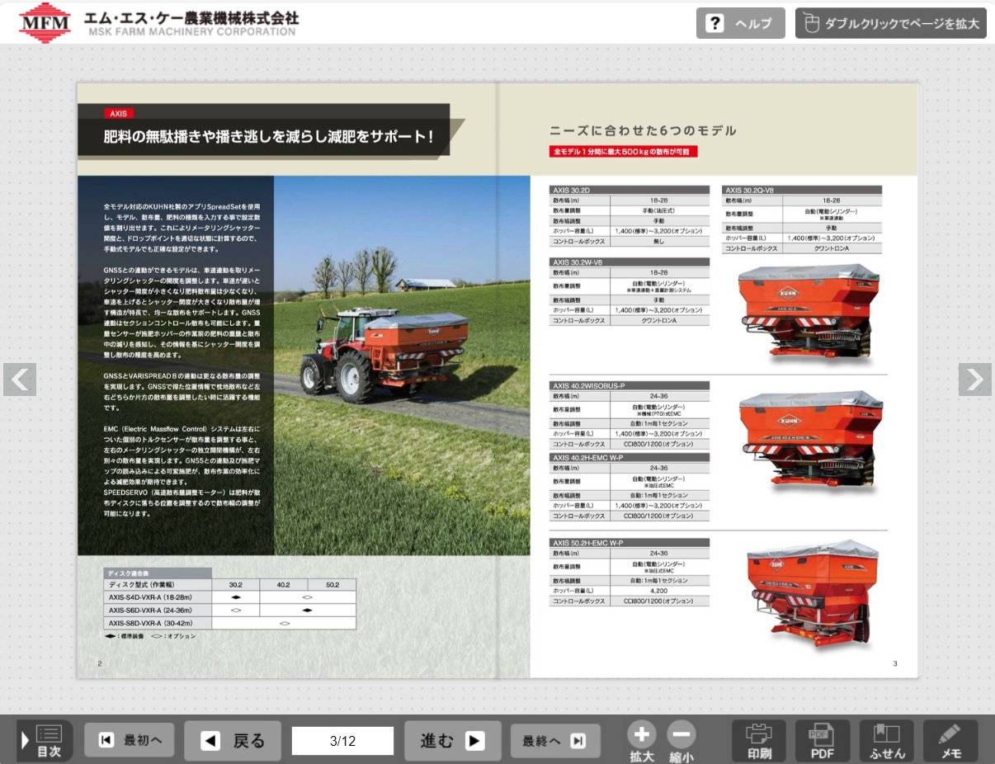Print the catalog with the 印刷 icon

(x=759, y=740)
